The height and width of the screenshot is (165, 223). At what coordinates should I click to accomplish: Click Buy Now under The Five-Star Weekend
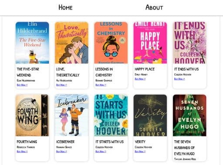pyautogui.click(x=22, y=85)
